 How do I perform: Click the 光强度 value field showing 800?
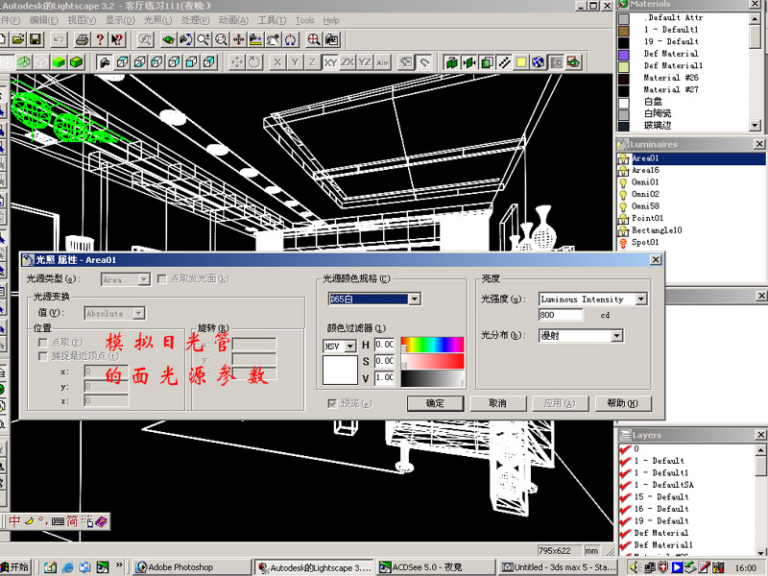pyautogui.click(x=561, y=315)
